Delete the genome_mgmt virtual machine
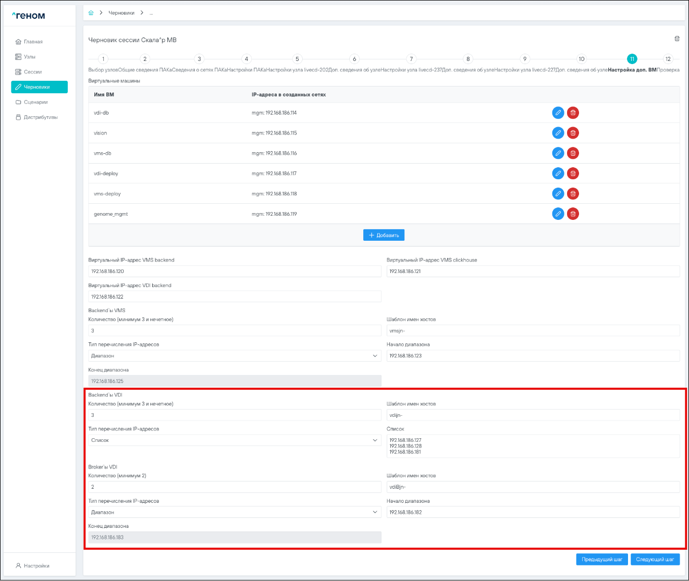The width and height of the screenshot is (689, 581). pos(573,214)
